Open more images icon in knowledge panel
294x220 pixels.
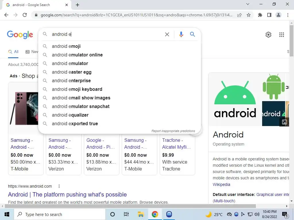(x=284, y=122)
